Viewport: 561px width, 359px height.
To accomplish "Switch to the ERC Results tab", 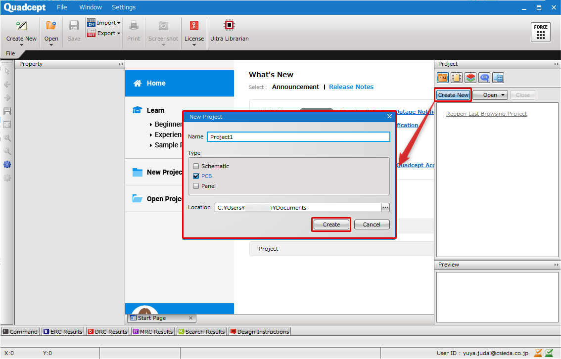I will [63, 331].
